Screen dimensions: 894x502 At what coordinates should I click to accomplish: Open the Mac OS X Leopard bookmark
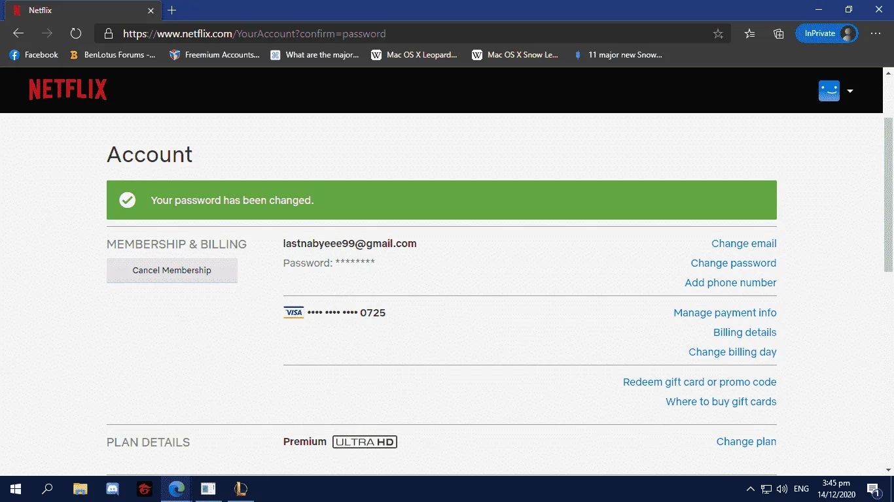(x=414, y=55)
